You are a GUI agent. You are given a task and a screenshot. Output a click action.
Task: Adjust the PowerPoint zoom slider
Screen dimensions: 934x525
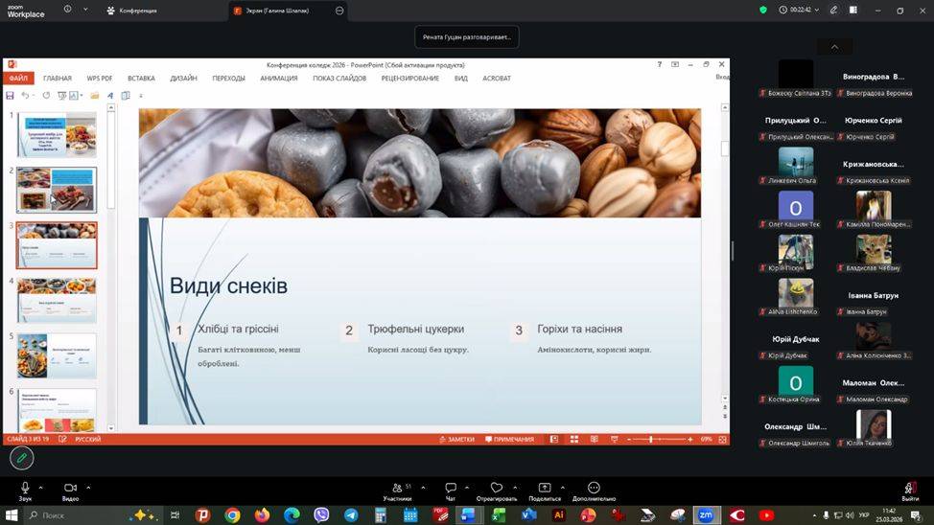[x=652, y=439]
